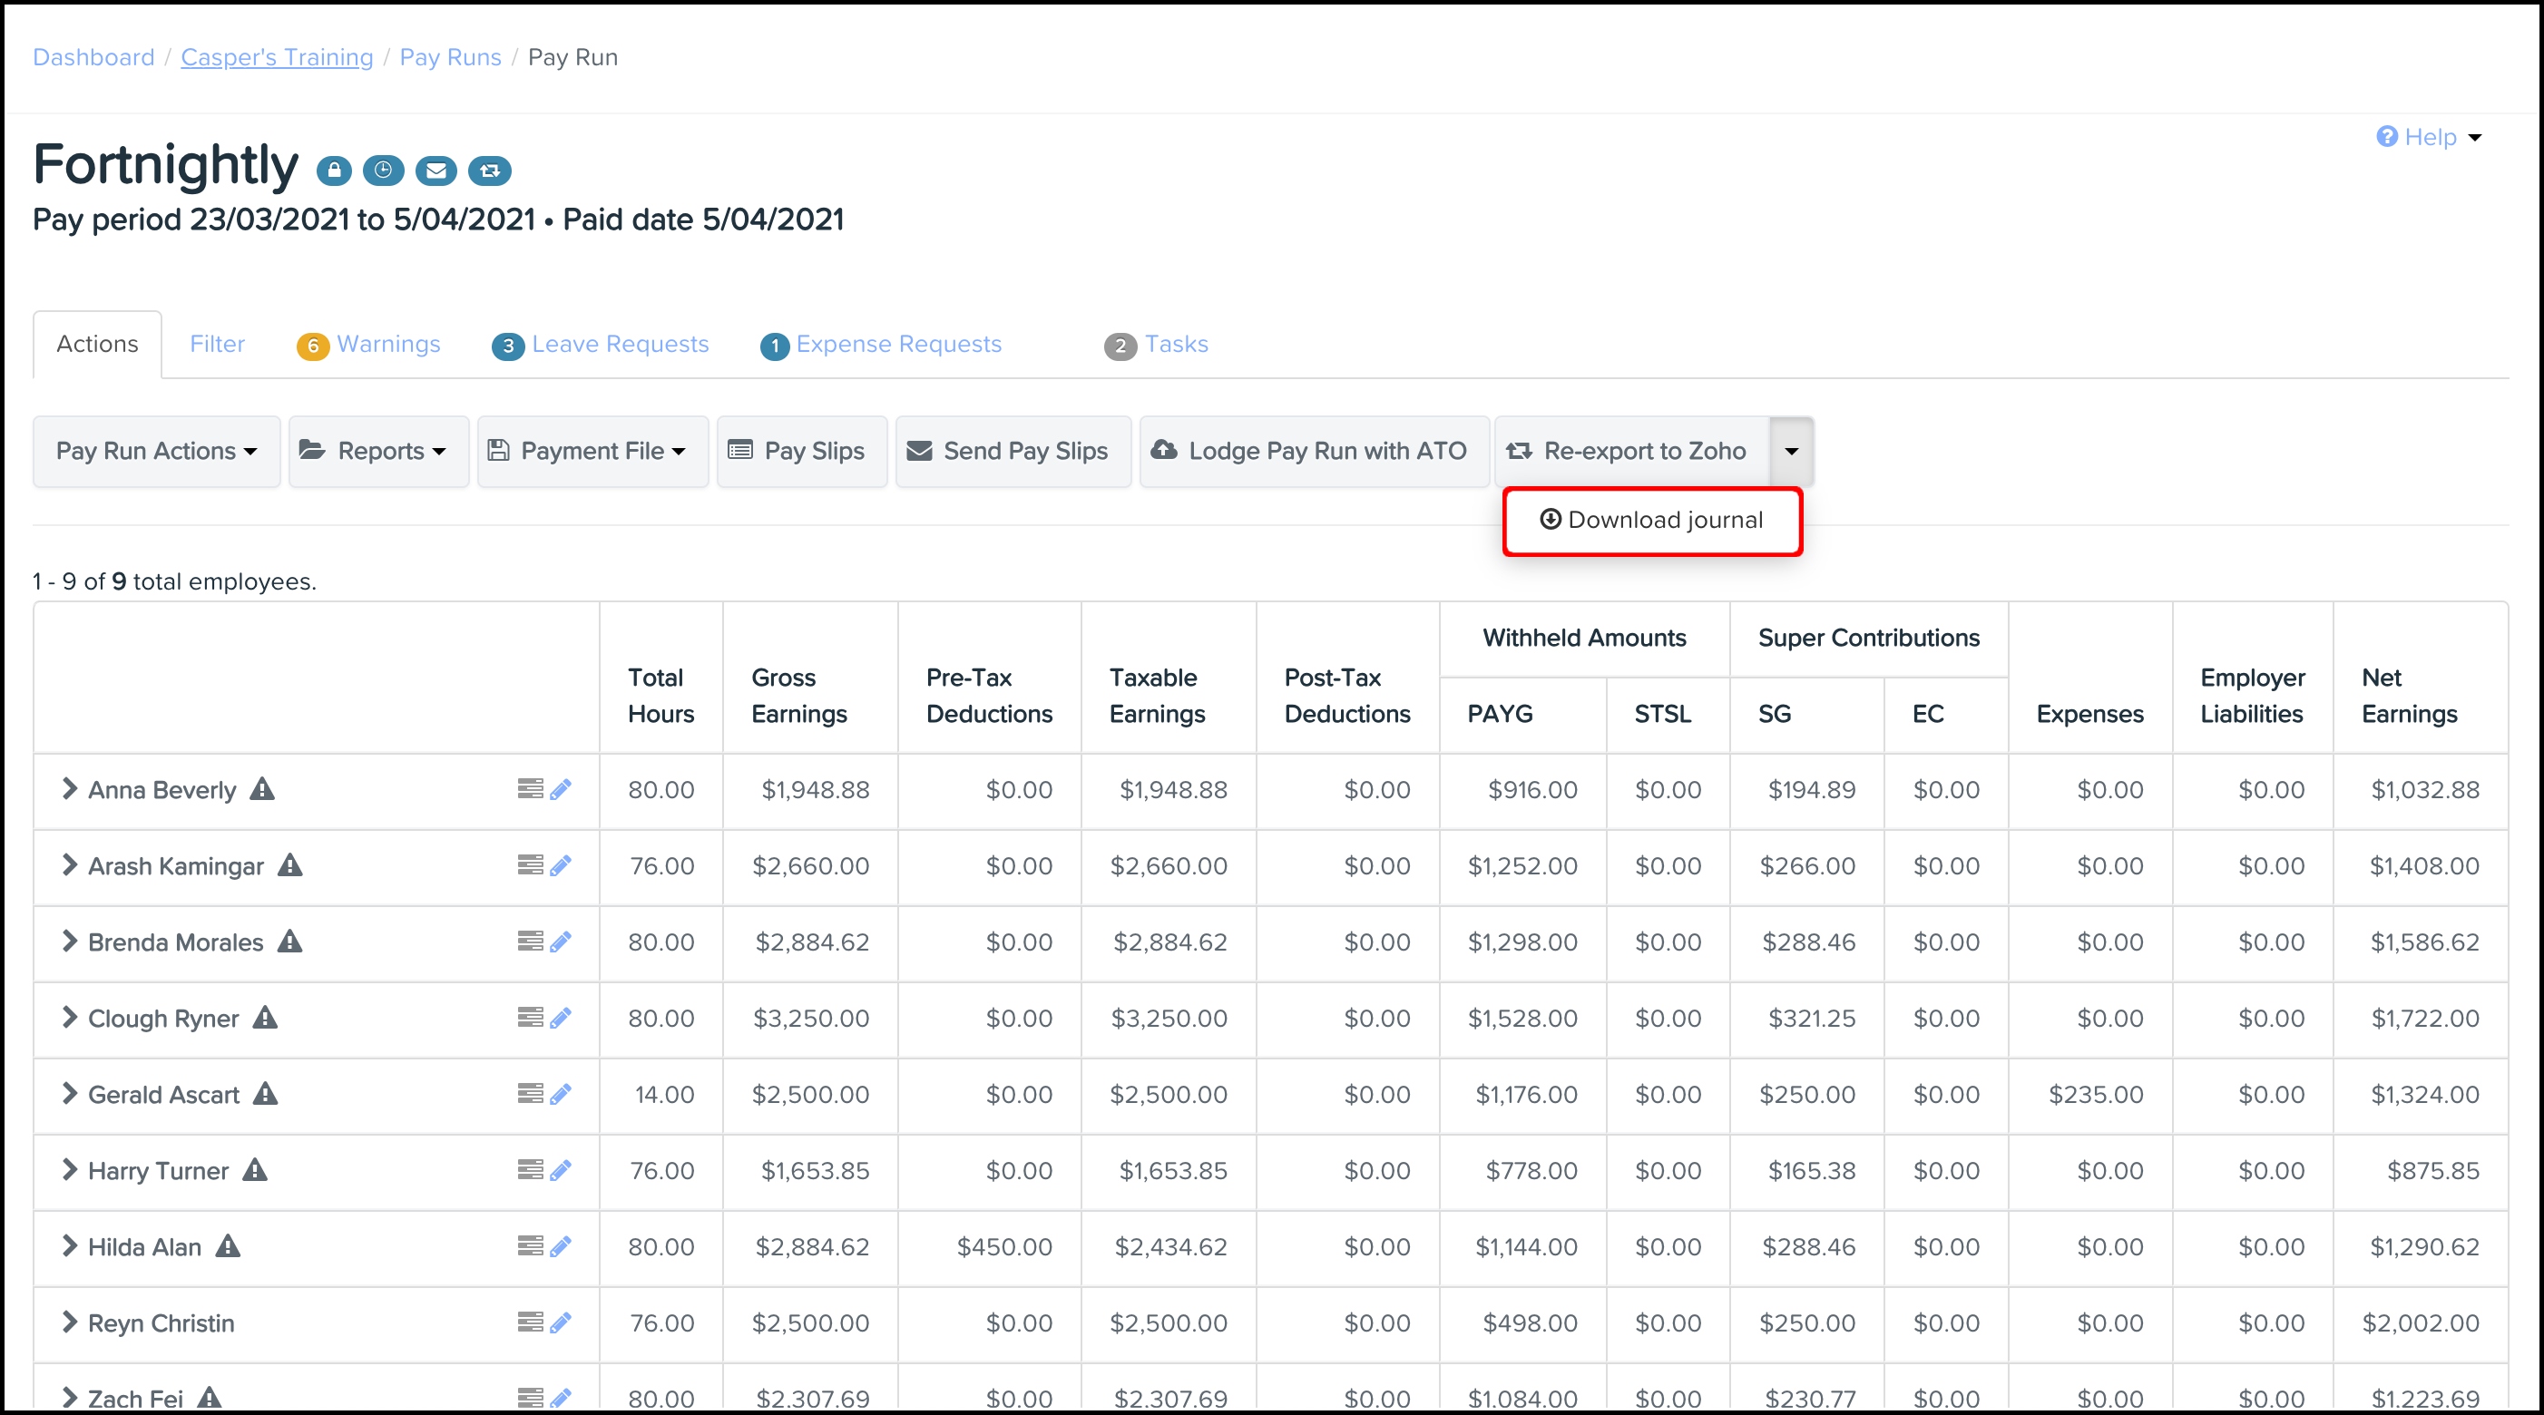
Task: Click warning triangle next to Arash Kamingar
Action: pos(289,865)
